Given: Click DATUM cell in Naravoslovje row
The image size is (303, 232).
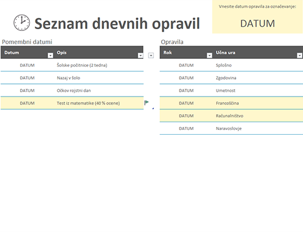Looking at the screenshot, I should click(x=186, y=129).
